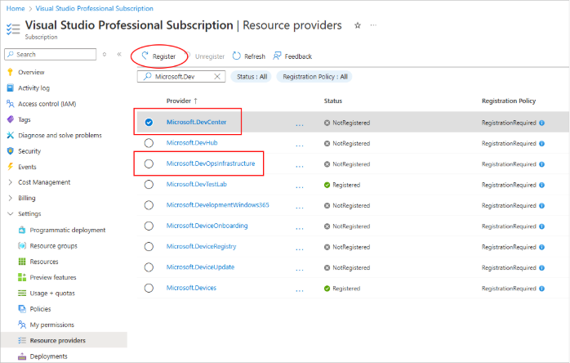Collapse the Settings section

(10, 214)
